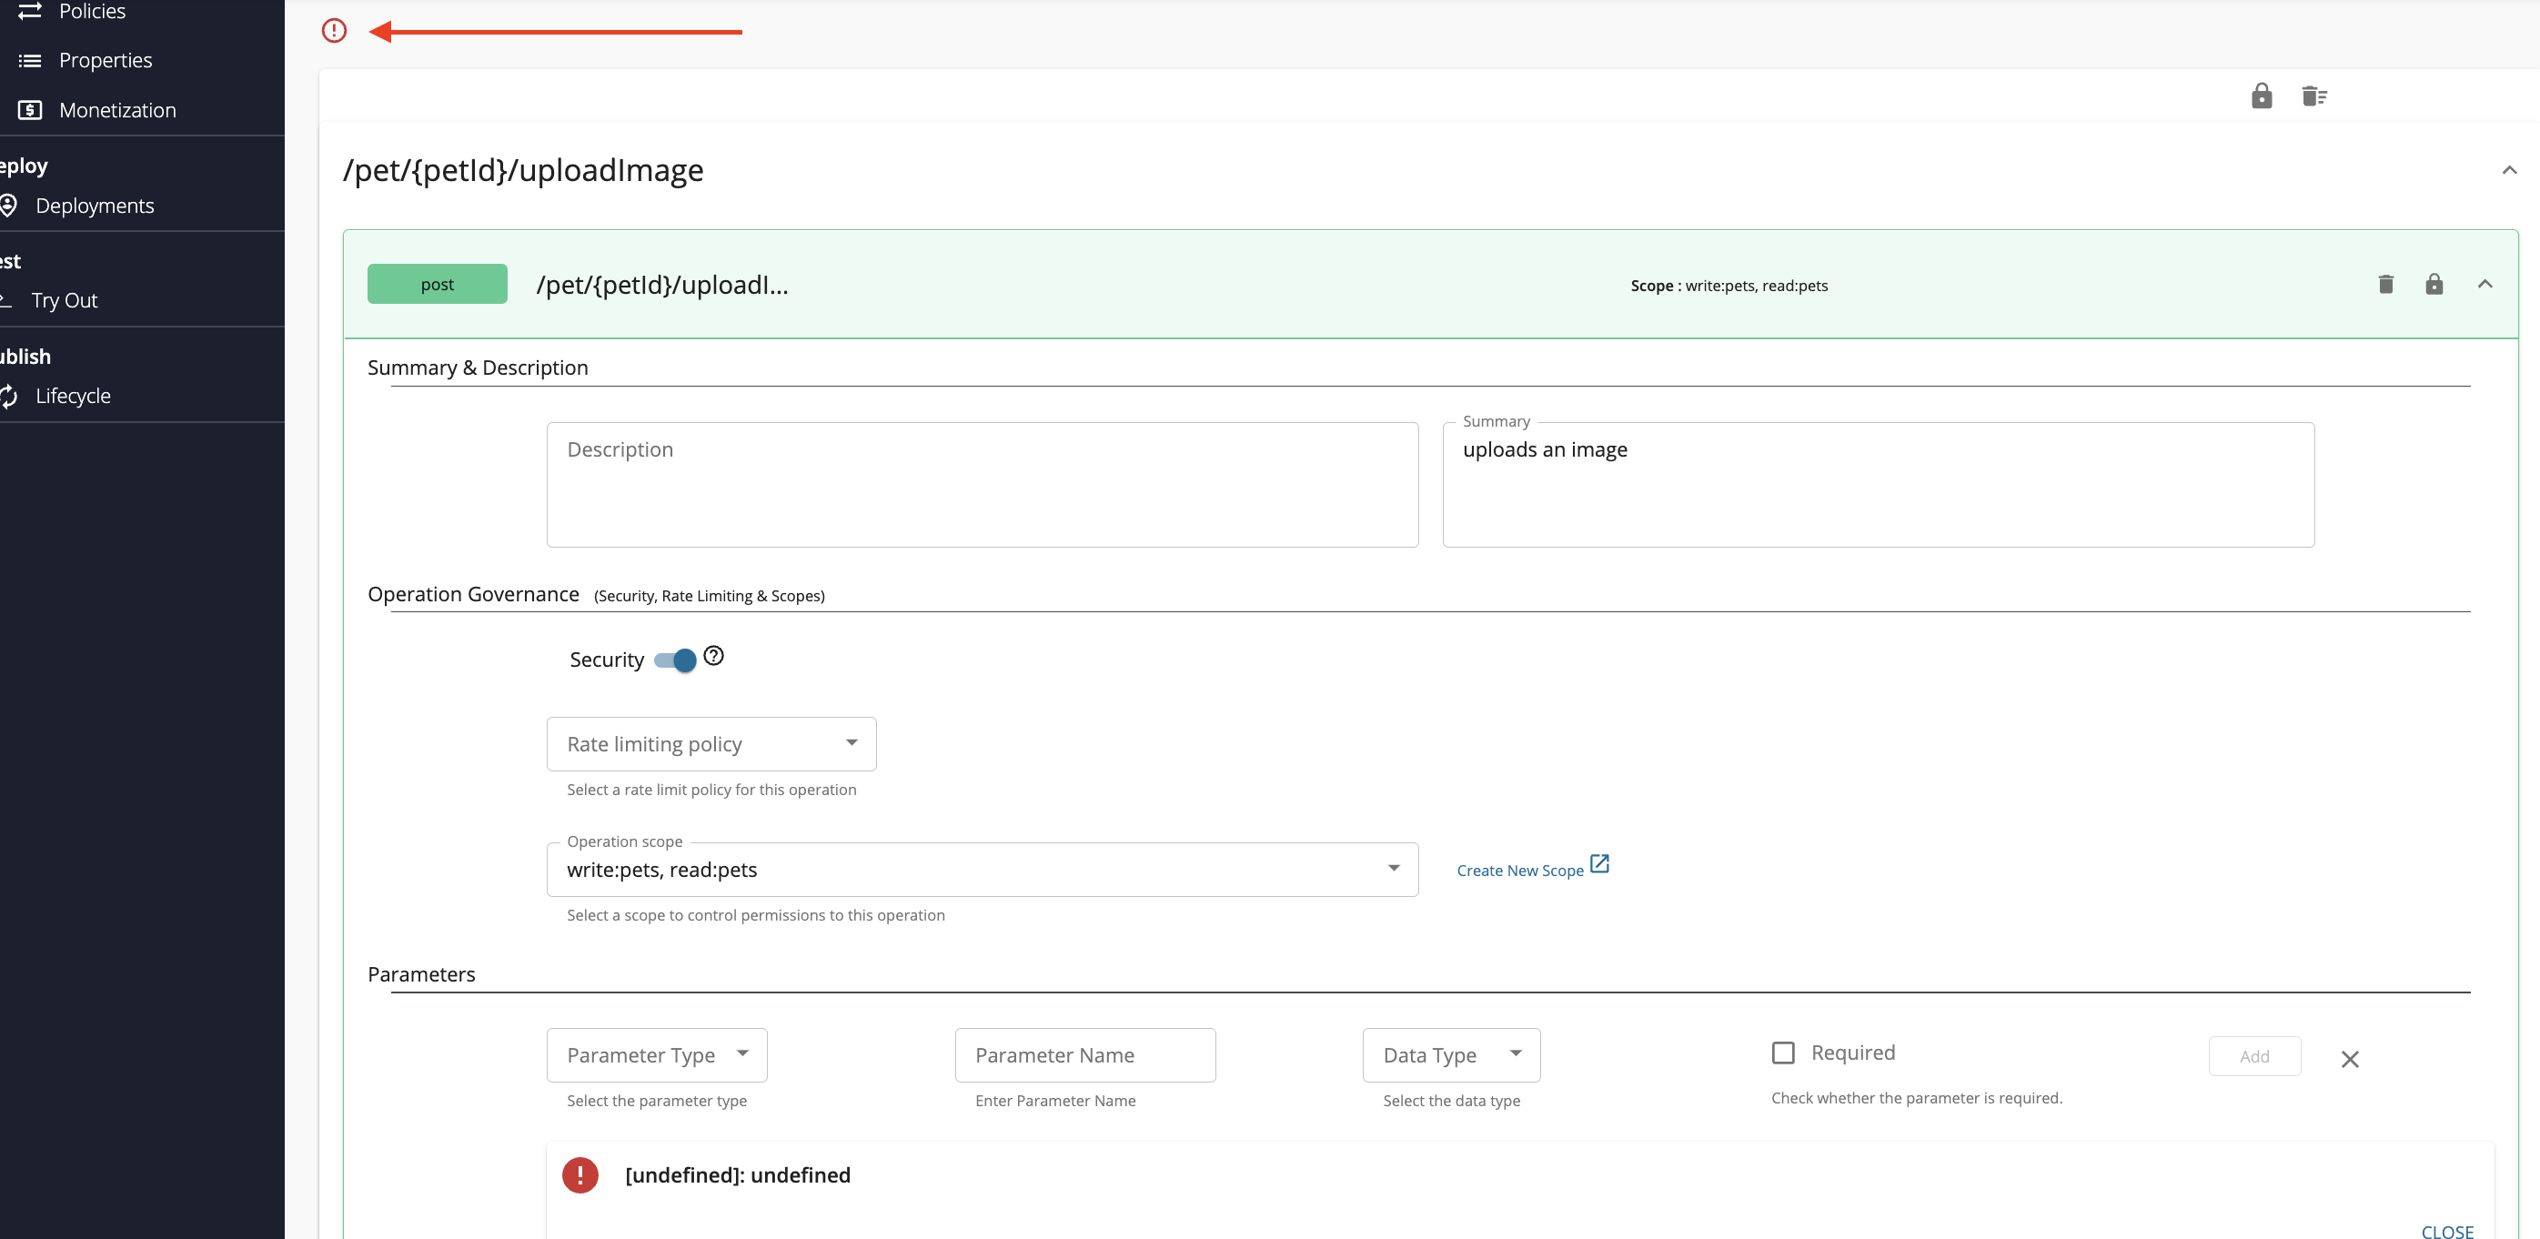Select Try Out under the Test section
This screenshot has width=2540, height=1239.
[x=64, y=299]
